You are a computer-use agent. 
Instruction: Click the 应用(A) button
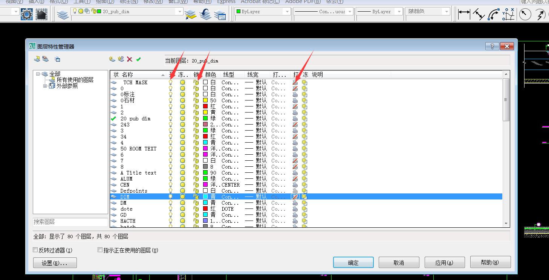(x=444, y=263)
